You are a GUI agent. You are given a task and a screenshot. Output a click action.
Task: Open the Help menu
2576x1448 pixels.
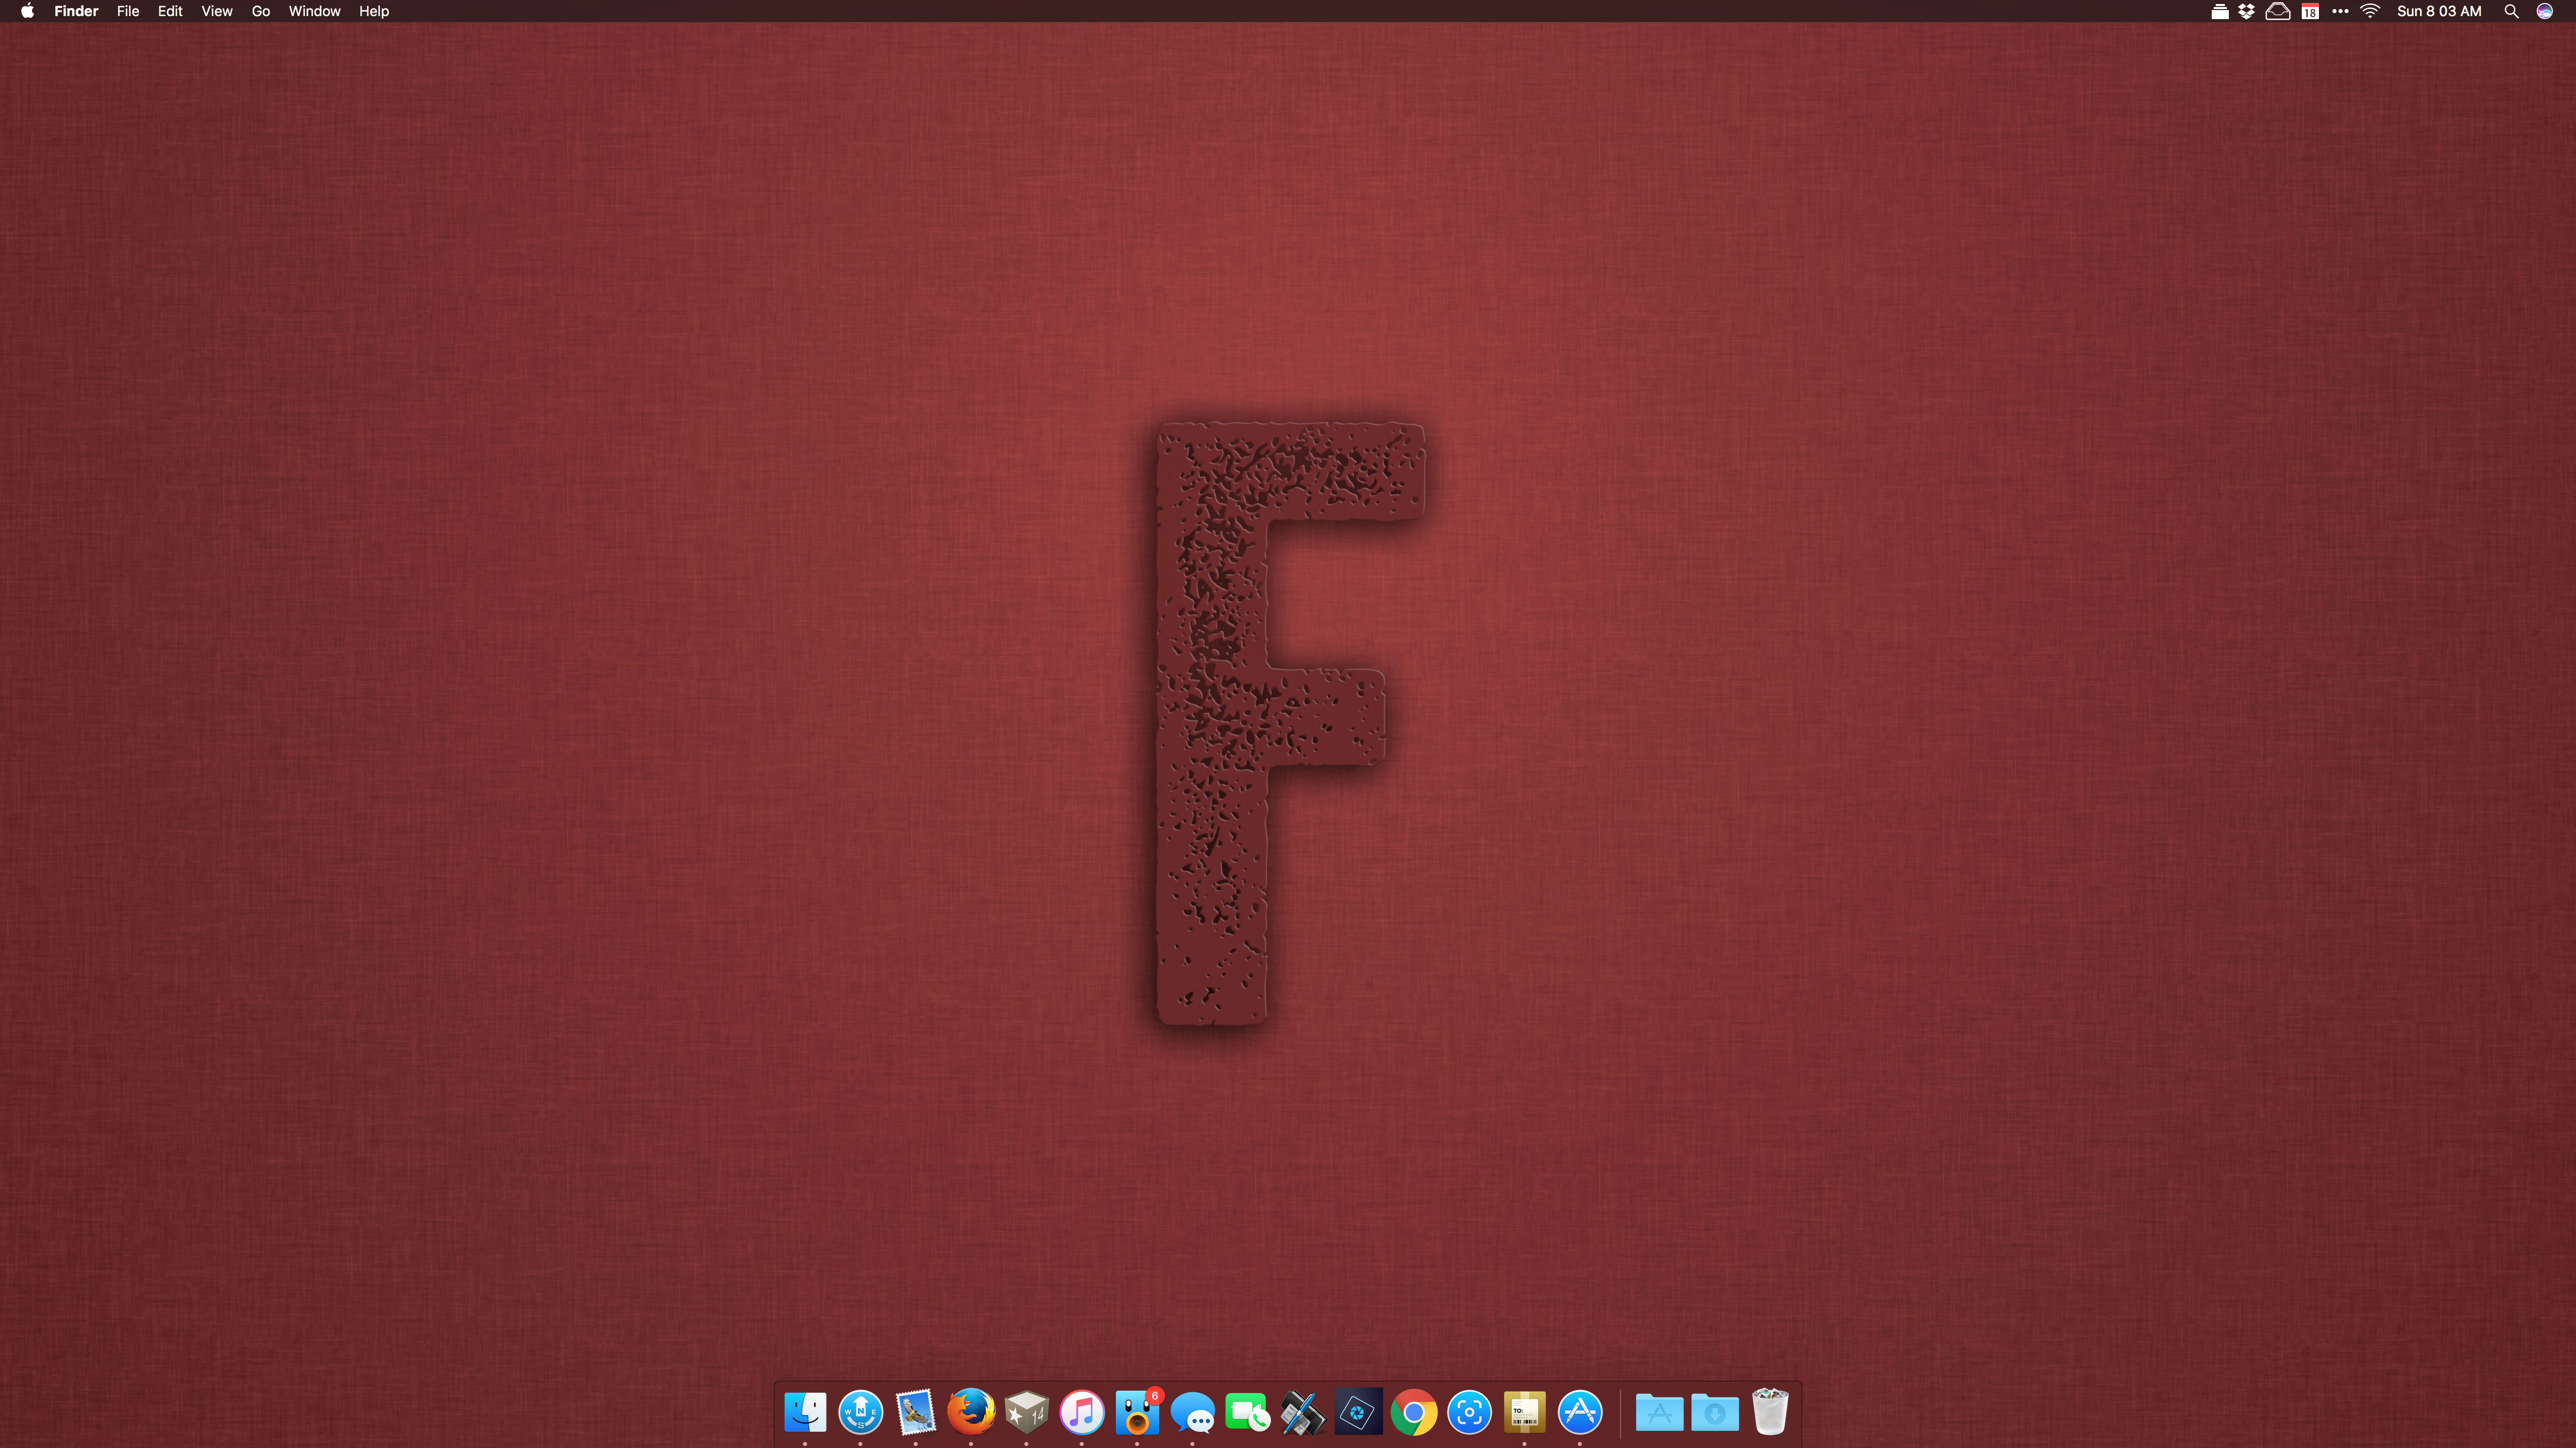pos(374,11)
